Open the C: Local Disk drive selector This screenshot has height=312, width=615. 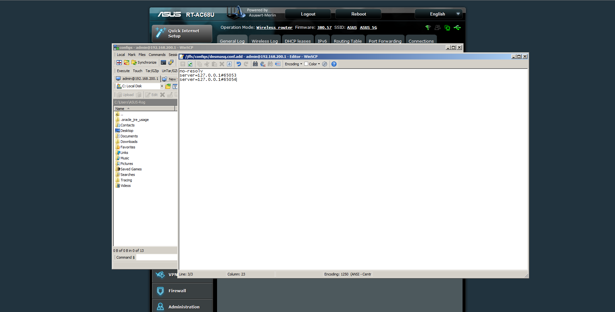click(x=140, y=86)
